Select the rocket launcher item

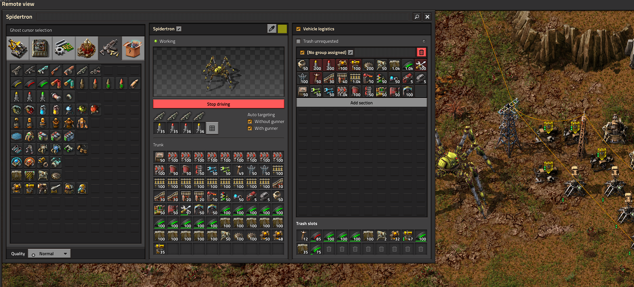(82, 70)
